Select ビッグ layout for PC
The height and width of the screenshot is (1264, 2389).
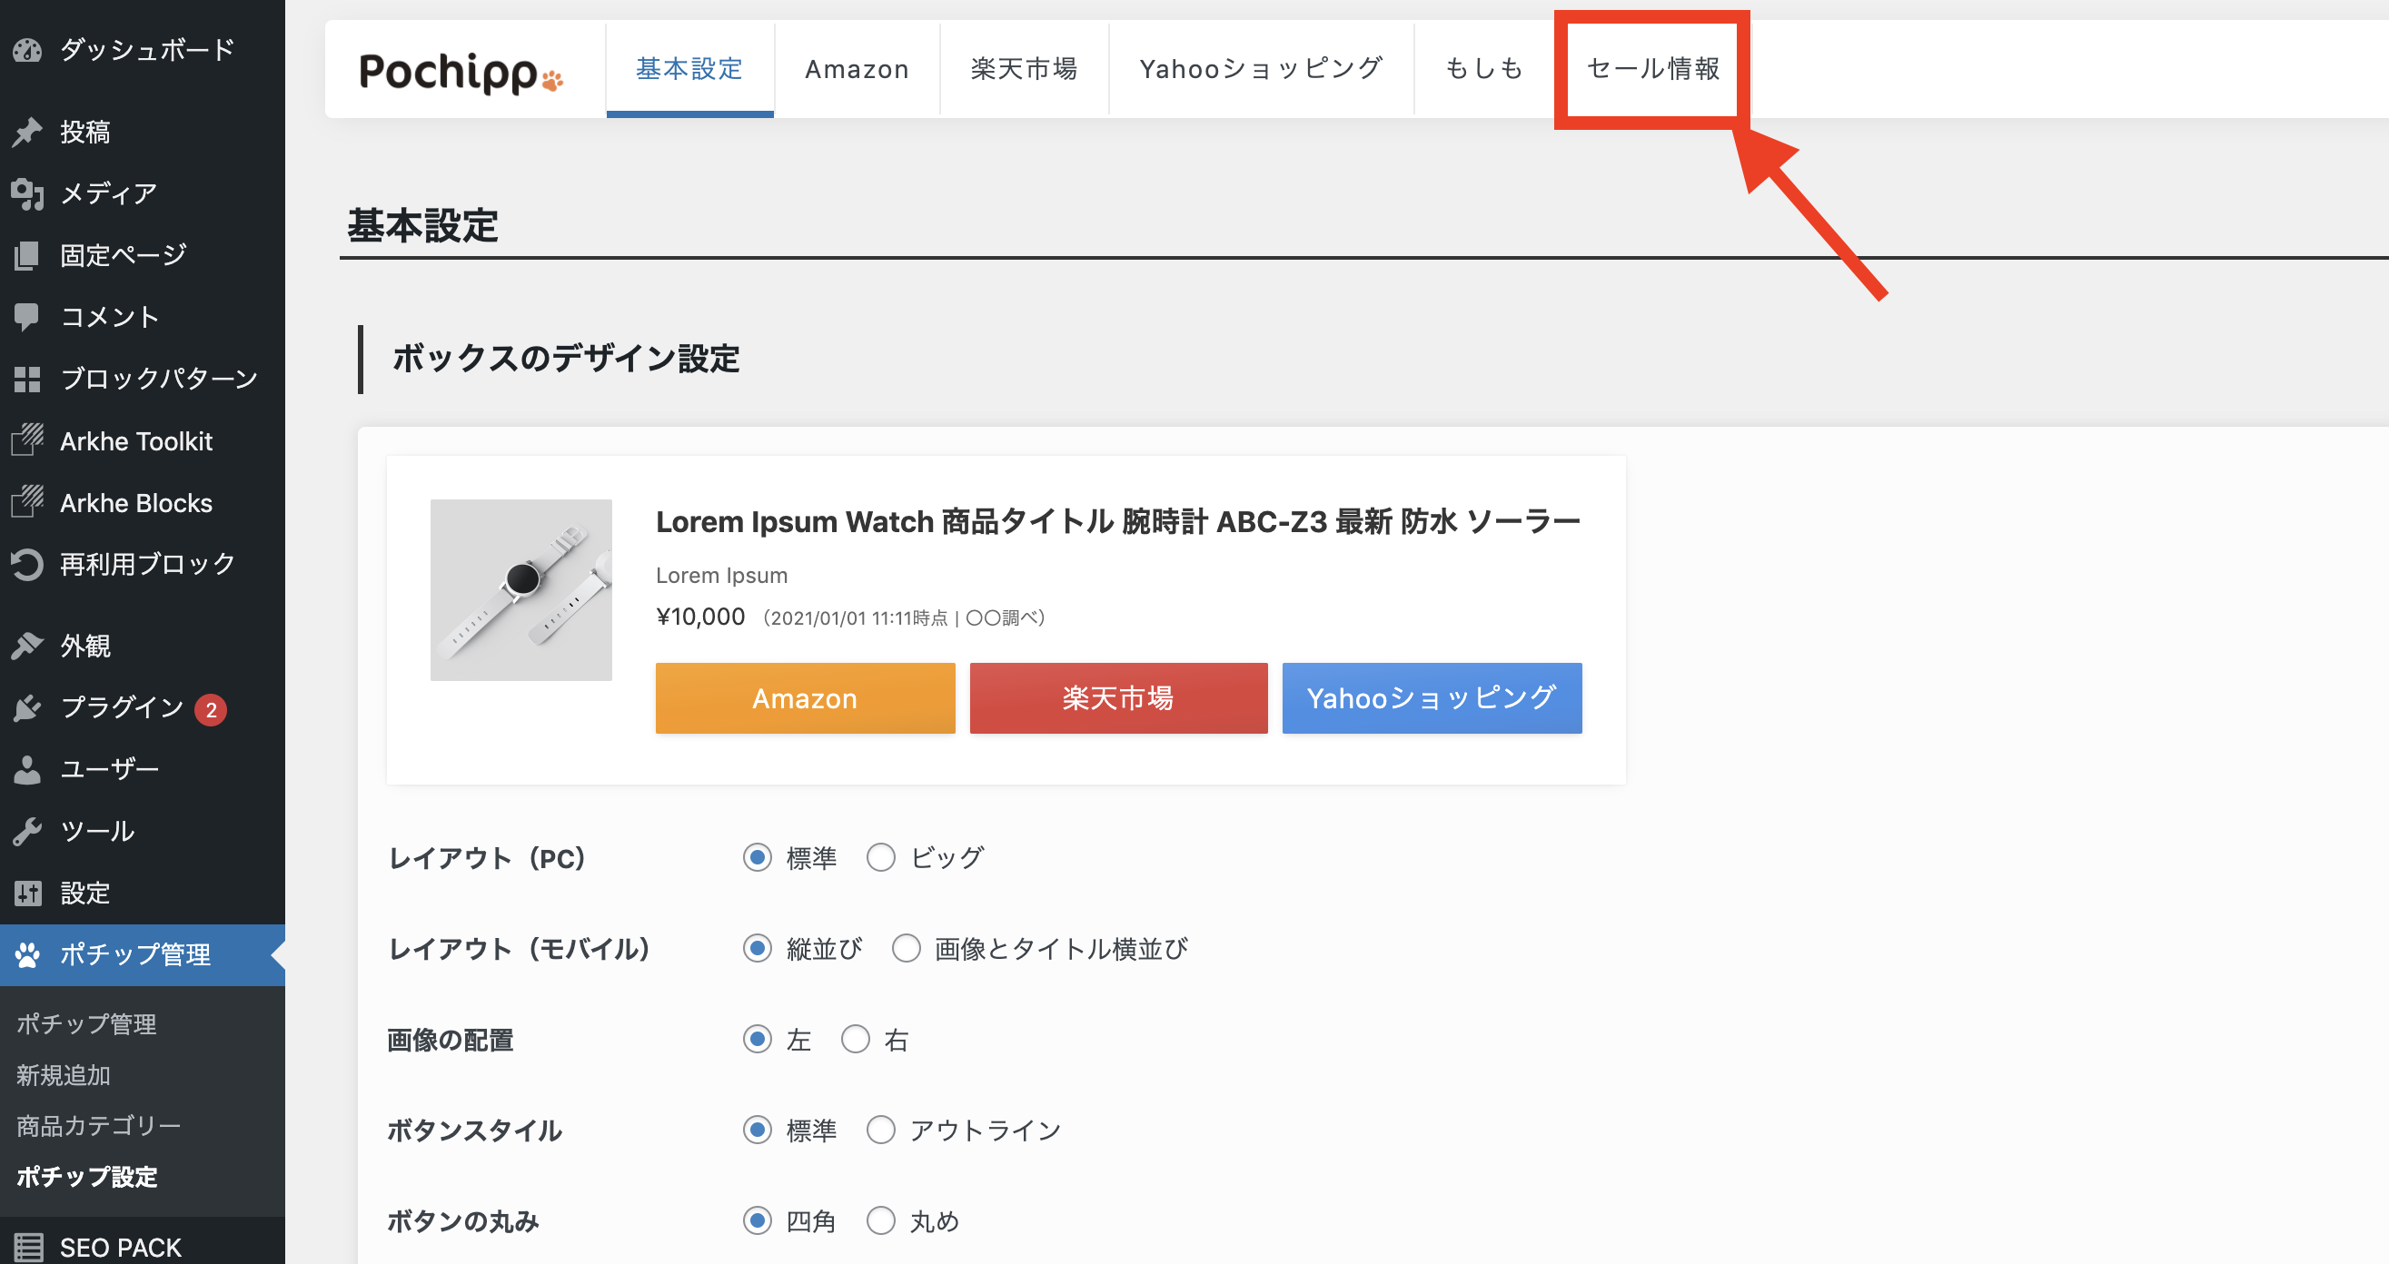(881, 857)
